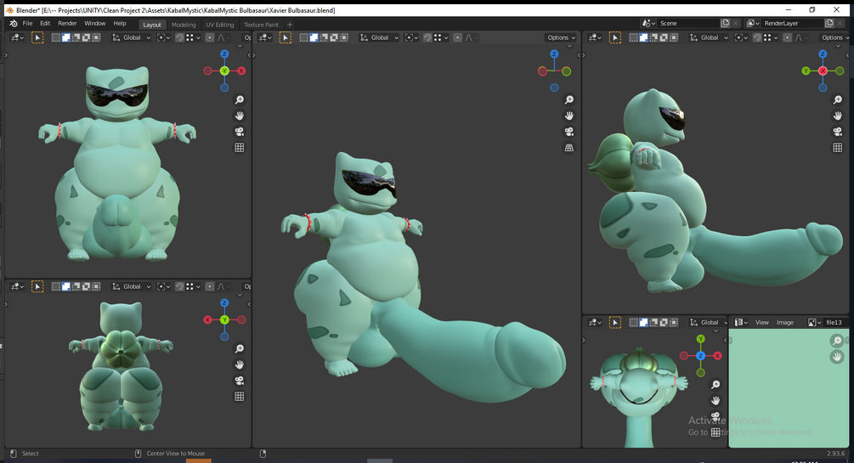Viewport: 854px width, 463px height.
Task: Camera view icon in the bottom-left viewport
Action: coord(239,381)
